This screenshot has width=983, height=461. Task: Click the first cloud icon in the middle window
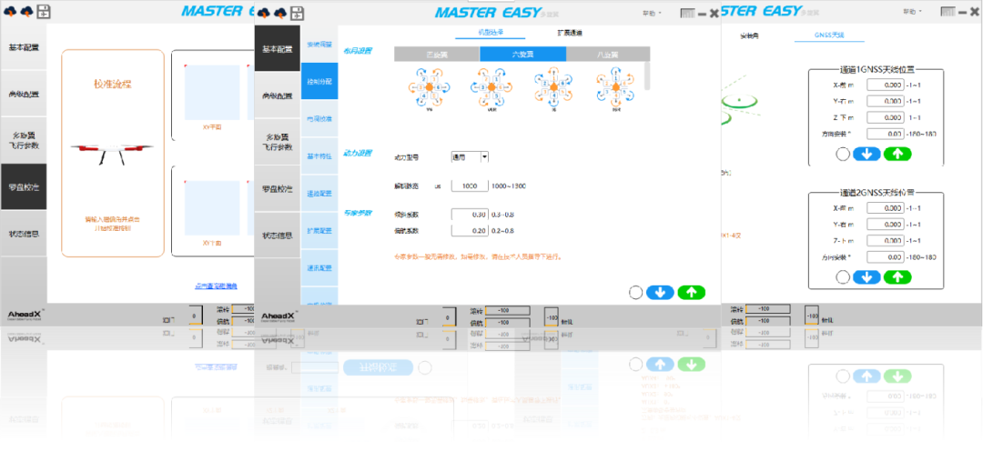[x=265, y=13]
